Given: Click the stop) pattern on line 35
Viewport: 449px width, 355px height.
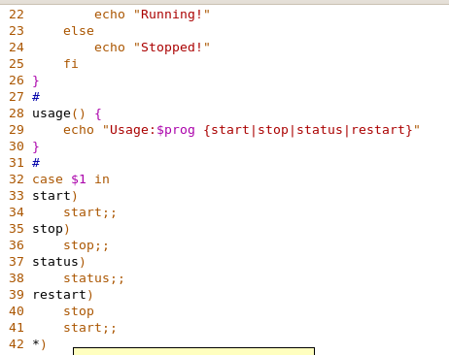Looking at the screenshot, I should 51,229.
